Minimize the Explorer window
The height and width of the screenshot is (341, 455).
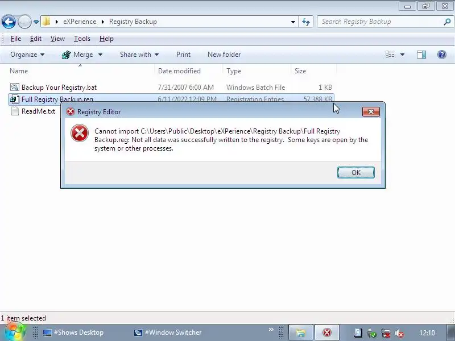(x=407, y=6)
